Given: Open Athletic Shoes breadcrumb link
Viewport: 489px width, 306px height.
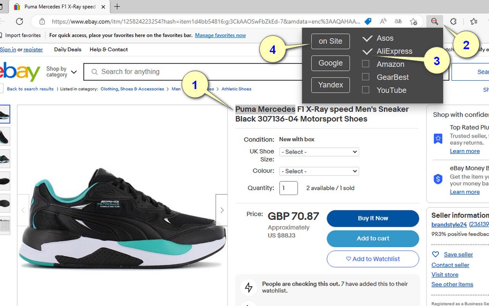Looking at the screenshot, I should coord(236,89).
